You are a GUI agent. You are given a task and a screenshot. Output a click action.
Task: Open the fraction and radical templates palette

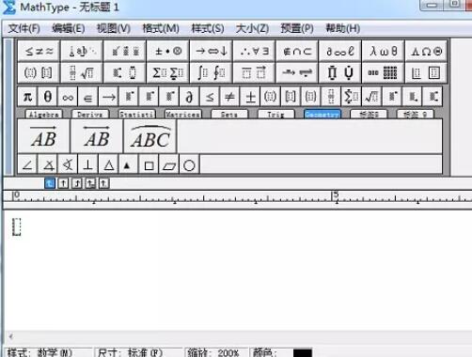point(82,72)
